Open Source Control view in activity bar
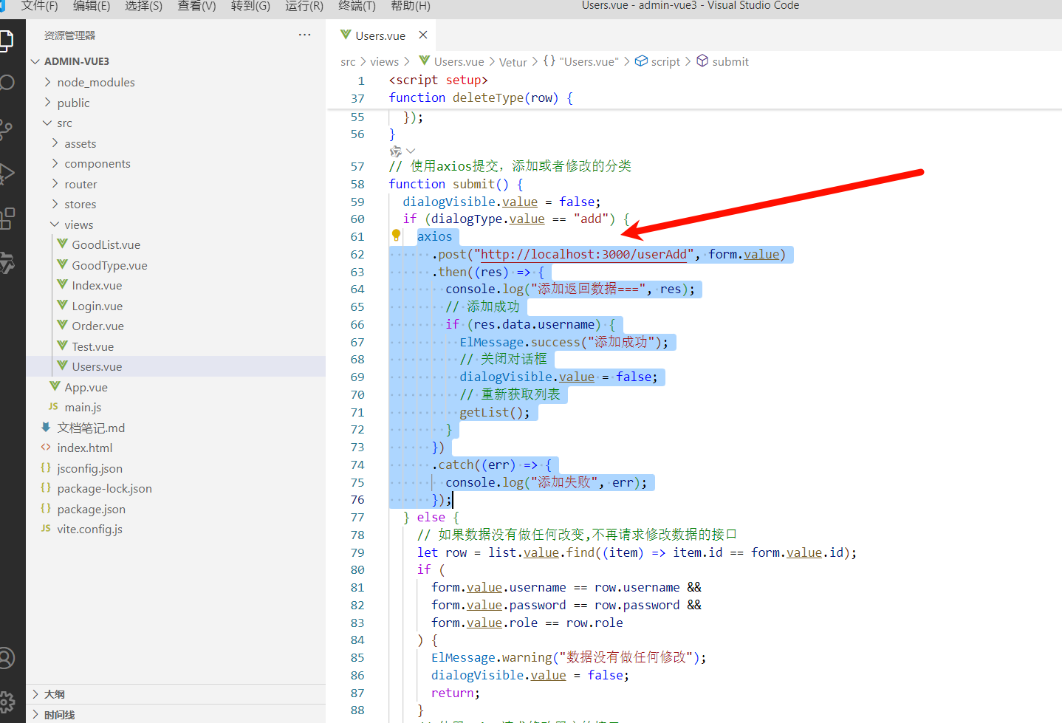Screen dimensions: 1062x723 point(6,130)
